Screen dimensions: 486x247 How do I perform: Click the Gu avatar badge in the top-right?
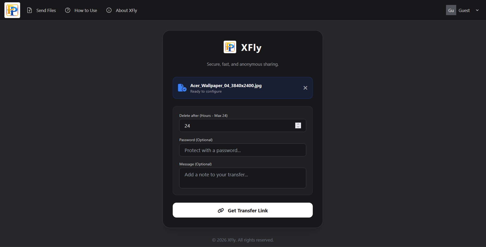click(x=451, y=10)
